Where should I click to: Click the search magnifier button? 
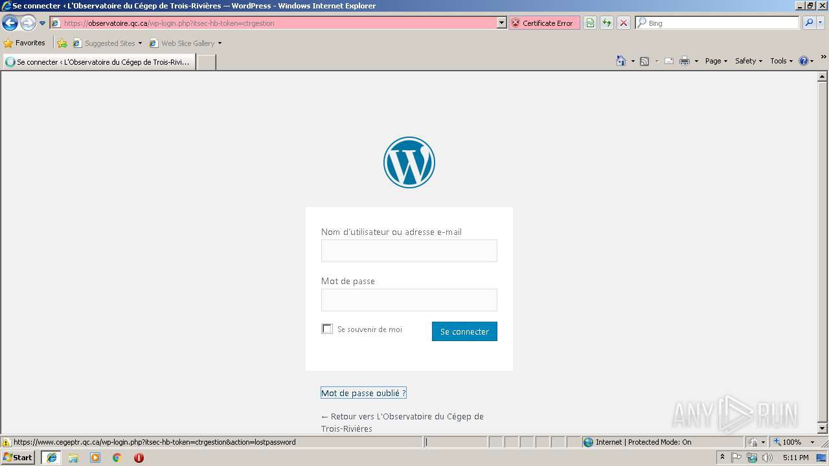[x=809, y=23]
